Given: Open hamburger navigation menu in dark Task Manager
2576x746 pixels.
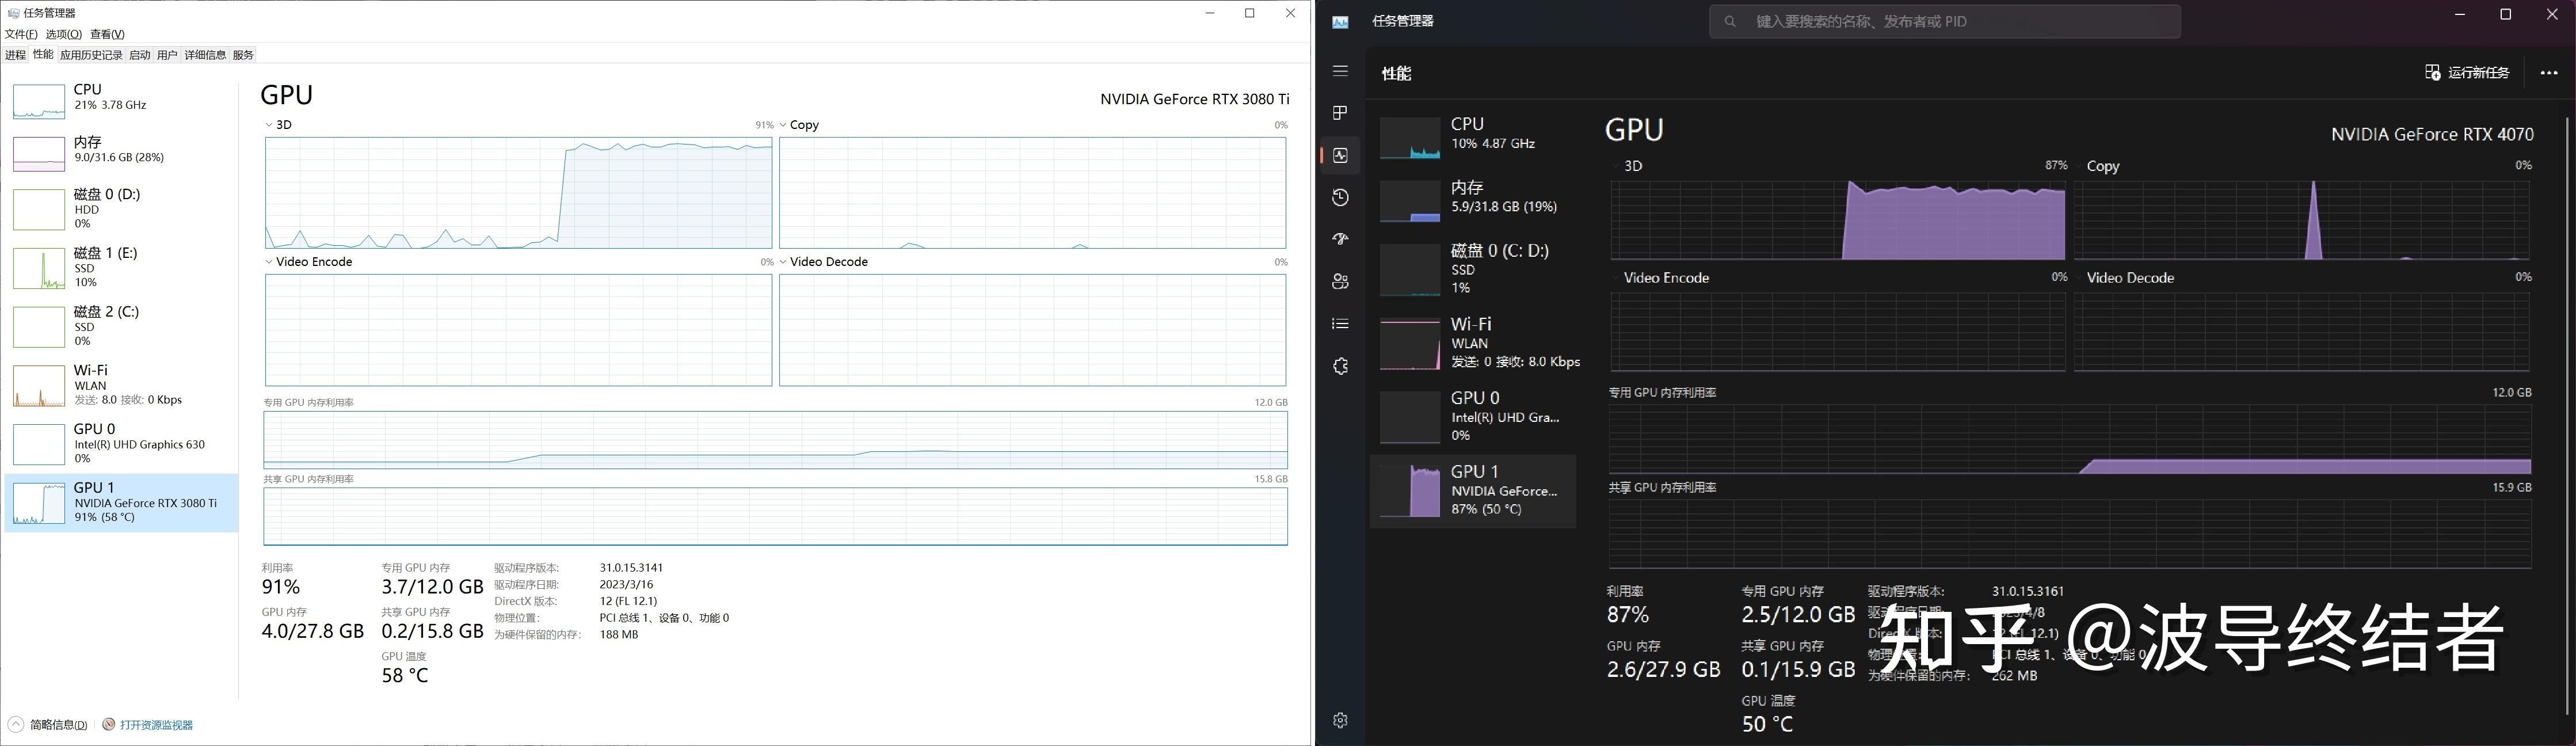Looking at the screenshot, I should (1340, 71).
